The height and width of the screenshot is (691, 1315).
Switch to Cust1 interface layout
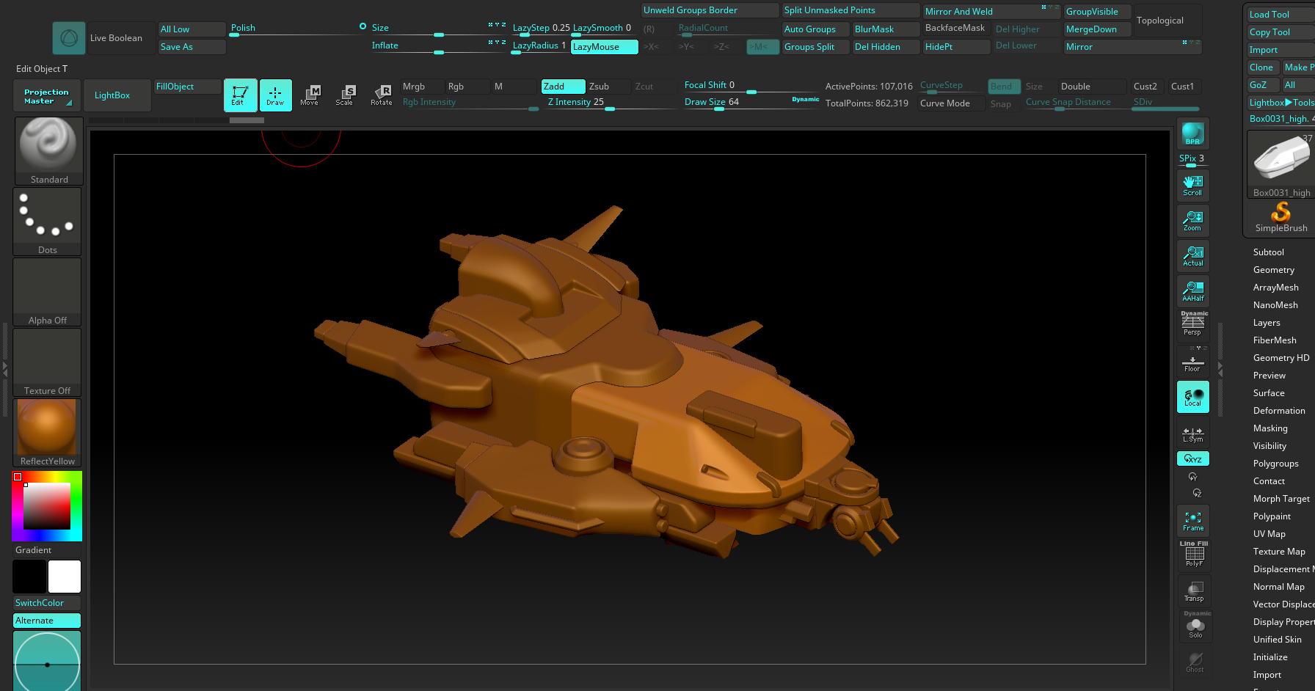[x=1185, y=87]
